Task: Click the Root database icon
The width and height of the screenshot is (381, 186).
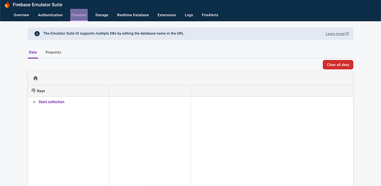Action: tap(34, 91)
